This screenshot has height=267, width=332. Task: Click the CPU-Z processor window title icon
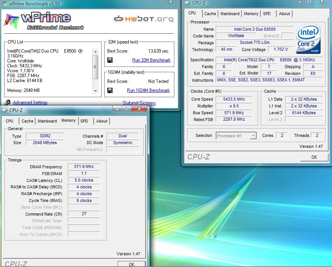pyautogui.click(x=187, y=3)
